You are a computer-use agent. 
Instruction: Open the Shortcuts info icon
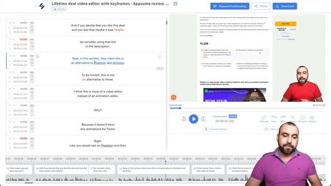click(x=302, y=119)
